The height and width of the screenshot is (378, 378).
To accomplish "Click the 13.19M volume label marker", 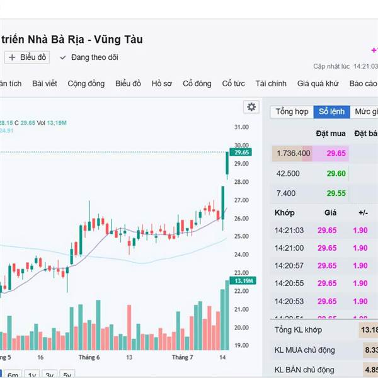I will coord(243,281).
